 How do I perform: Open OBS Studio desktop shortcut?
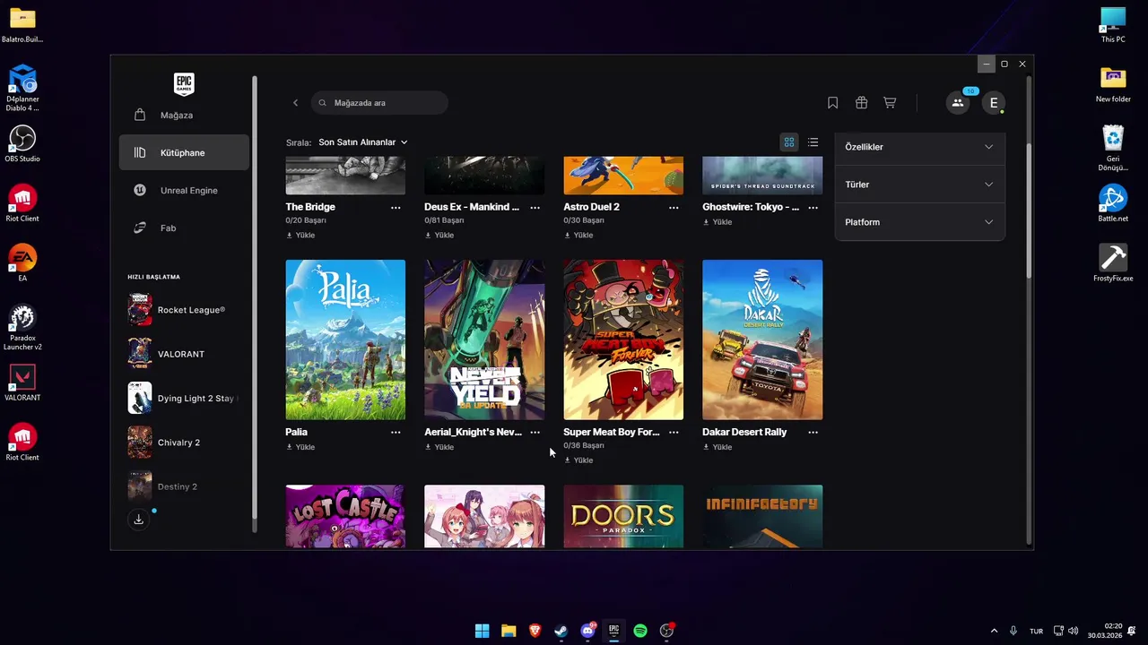(x=22, y=143)
